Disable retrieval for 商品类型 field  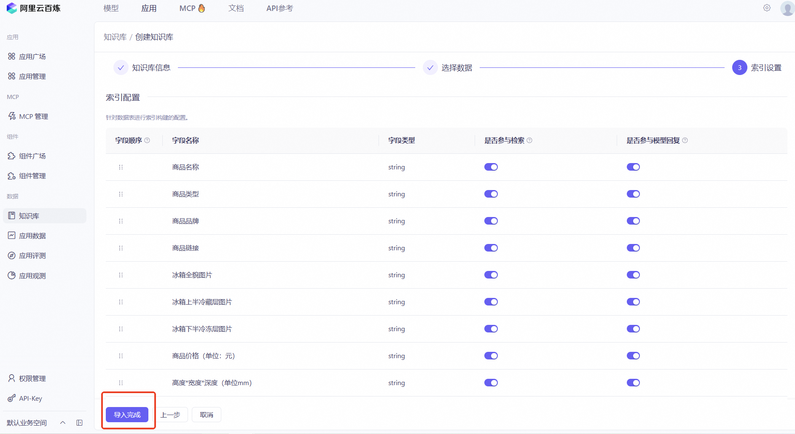point(491,194)
